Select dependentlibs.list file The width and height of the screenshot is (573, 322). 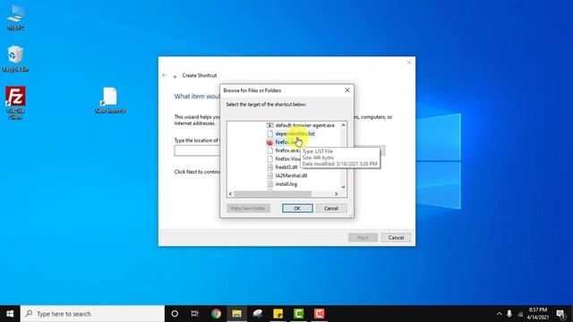click(x=291, y=133)
